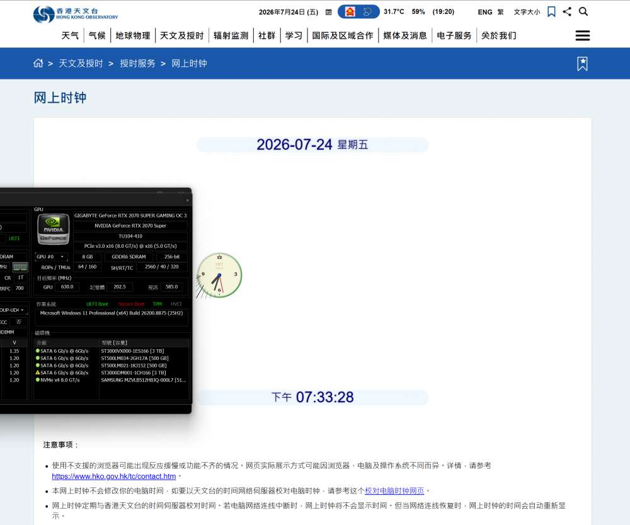Open the GPU #0 selector dropdown
Viewport: 630px width, 525px height.
pyautogui.click(x=51, y=257)
